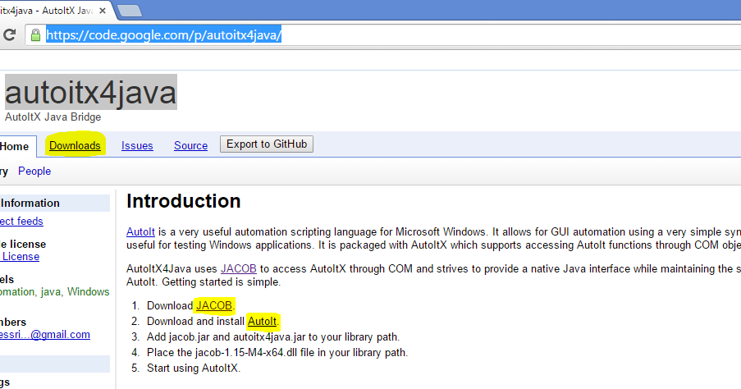
Task: Click the Introduction heading
Action: [x=184, y=201]
